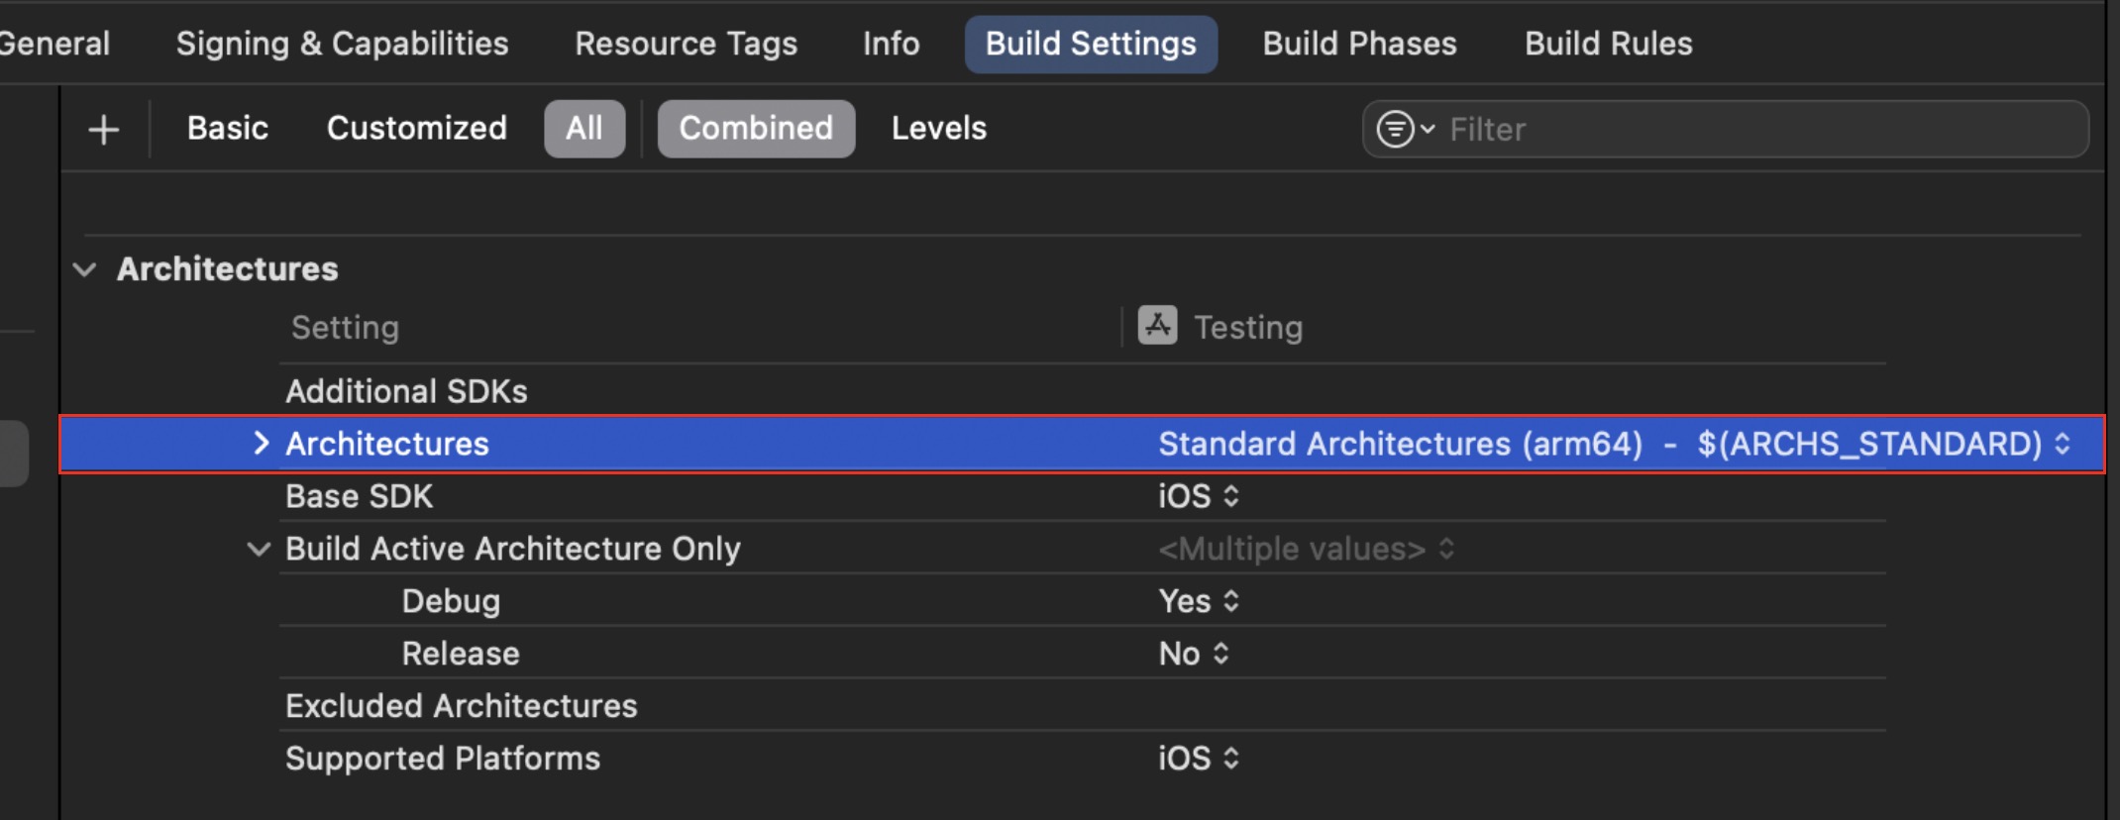Select the Basic settings filter

[x=227, y=128]
